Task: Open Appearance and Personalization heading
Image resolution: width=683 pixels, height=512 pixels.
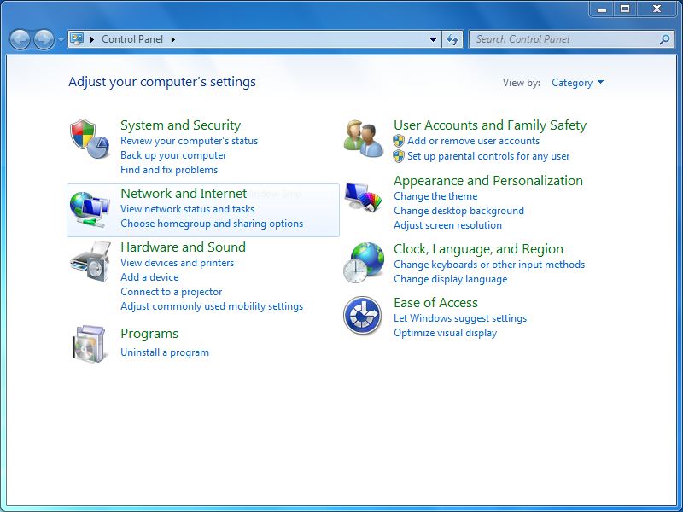Action: tap(488, 181)
